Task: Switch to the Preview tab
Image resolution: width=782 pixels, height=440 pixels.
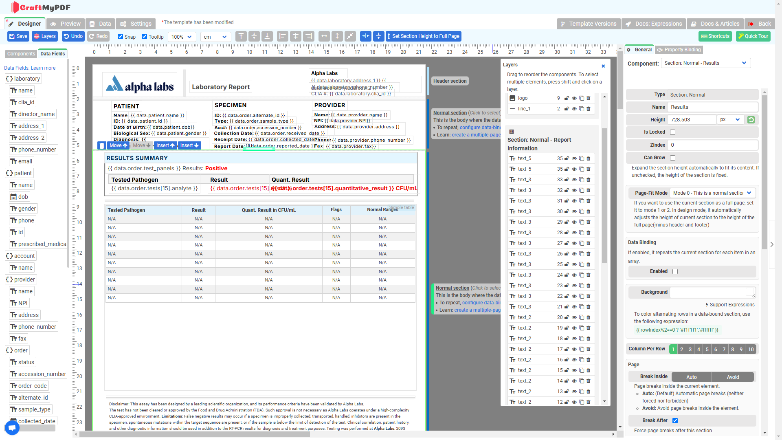Action: [x=66, y=24]
